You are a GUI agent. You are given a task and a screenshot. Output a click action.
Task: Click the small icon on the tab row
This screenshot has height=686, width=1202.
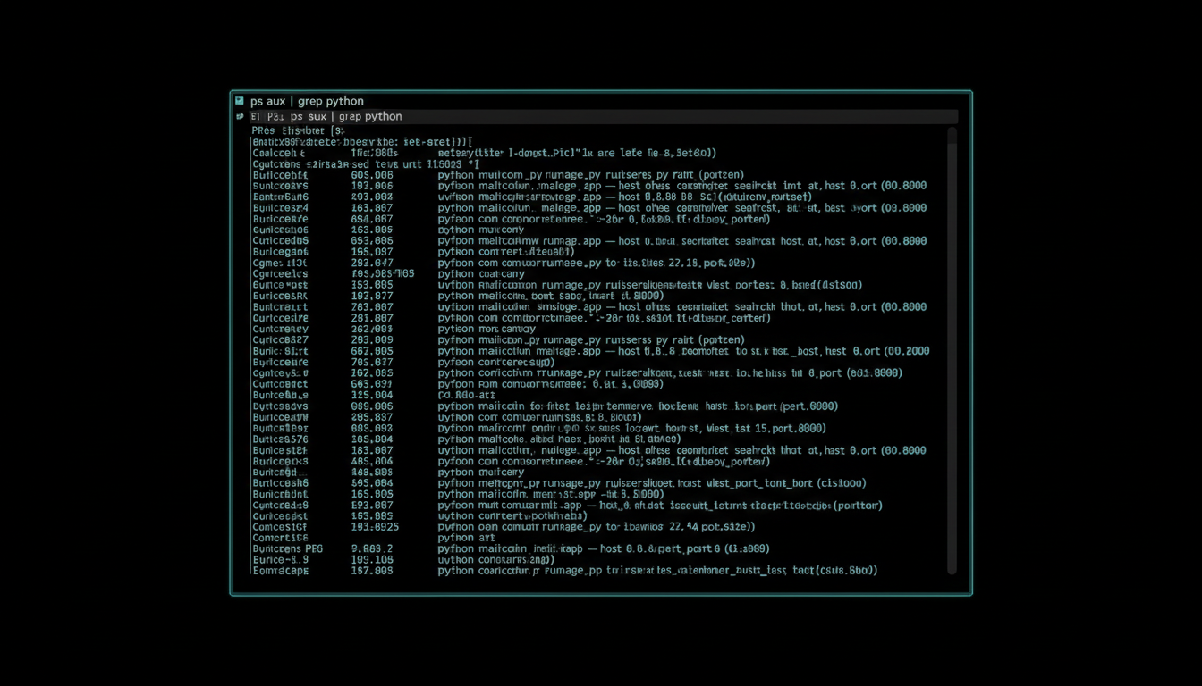click(240, 116)
